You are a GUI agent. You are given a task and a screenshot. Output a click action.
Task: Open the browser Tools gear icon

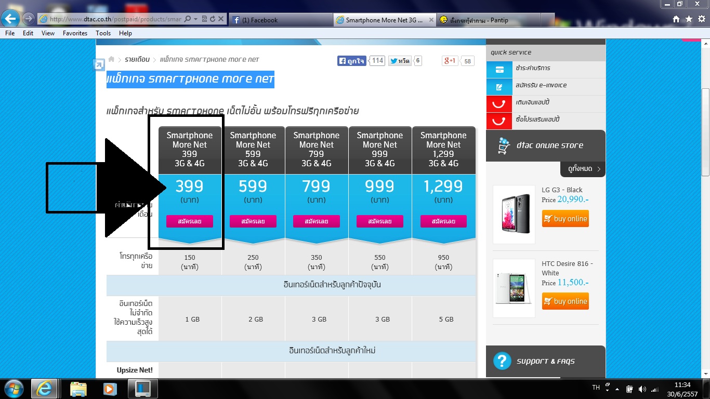[x=701, y=19]
